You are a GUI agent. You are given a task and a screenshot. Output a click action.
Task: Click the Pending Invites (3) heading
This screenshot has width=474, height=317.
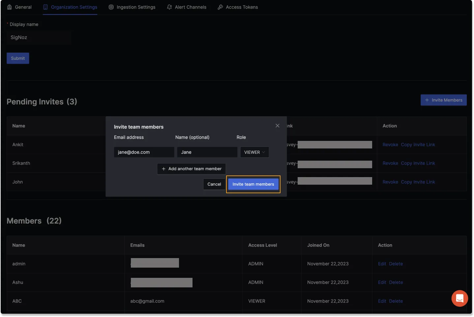tap(42, 102)
